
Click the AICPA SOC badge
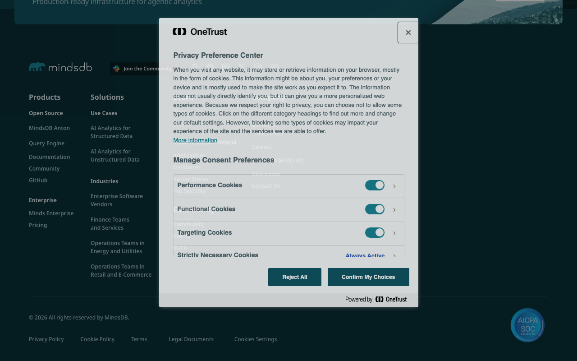527,325
